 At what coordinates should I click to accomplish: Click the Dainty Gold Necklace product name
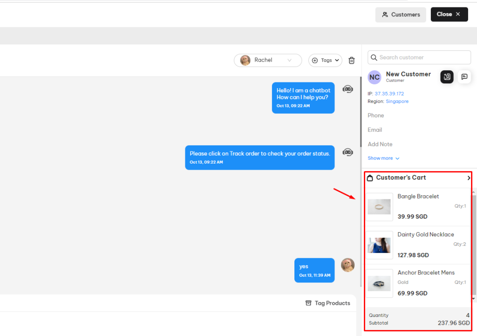click(x=426, y=234)
